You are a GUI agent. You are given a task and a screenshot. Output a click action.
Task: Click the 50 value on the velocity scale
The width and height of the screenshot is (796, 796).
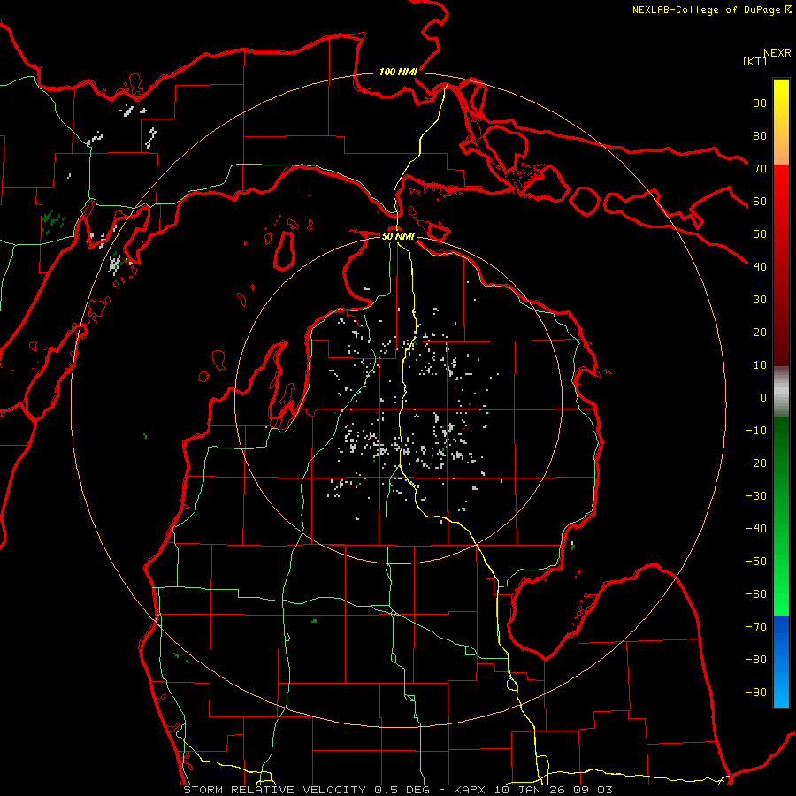[x=760, y=234]
